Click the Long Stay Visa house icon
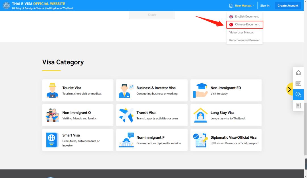The width and height of the screenshot is (307, 178). point(200,115)
